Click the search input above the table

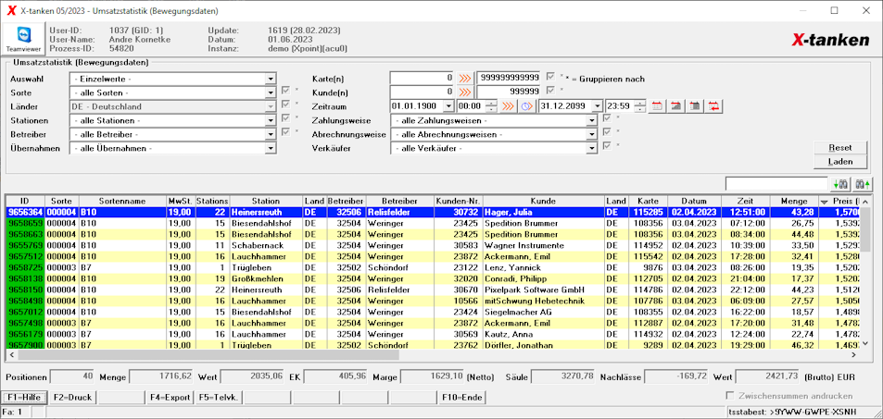[x=777, y=184]
